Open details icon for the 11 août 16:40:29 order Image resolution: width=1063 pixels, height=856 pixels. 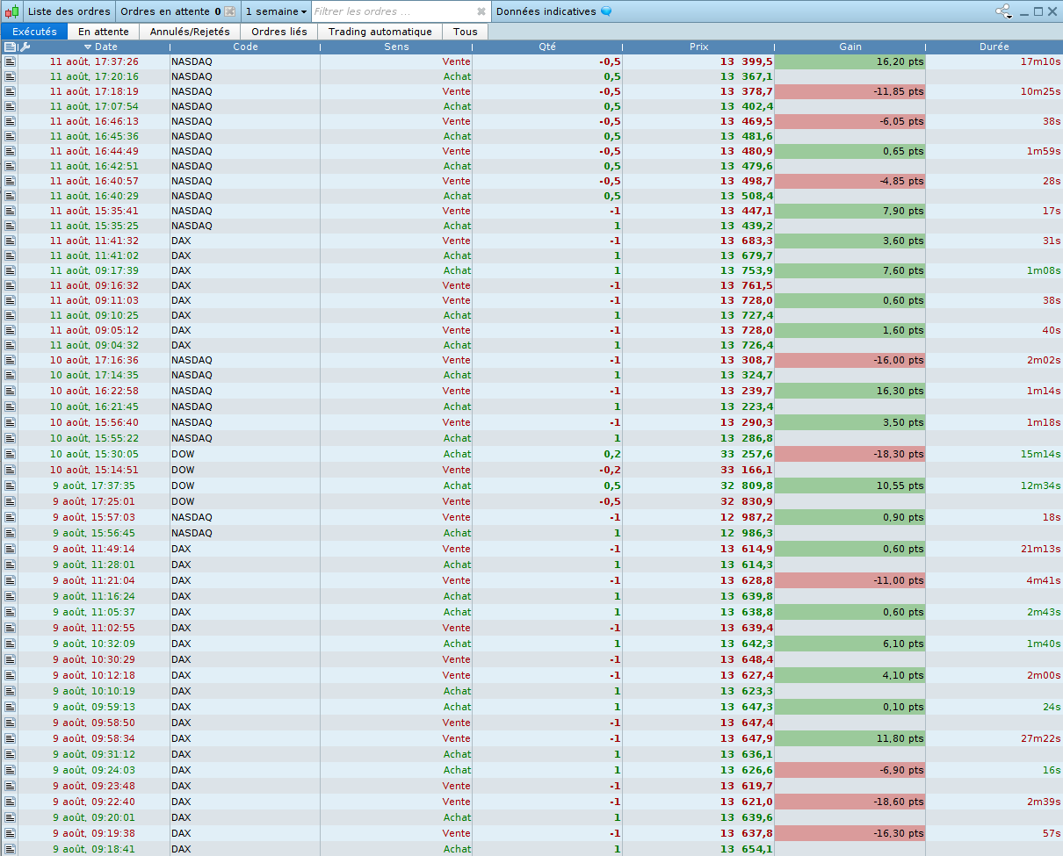click(10, 196)
